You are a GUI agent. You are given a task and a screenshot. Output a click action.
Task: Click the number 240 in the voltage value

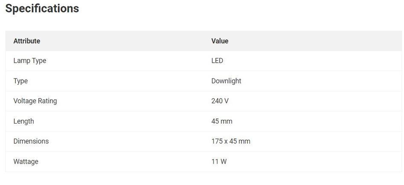[x=217, y=101]
